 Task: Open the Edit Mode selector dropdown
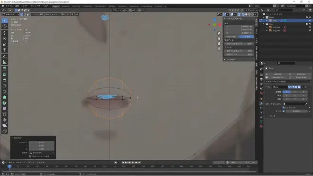10,14
